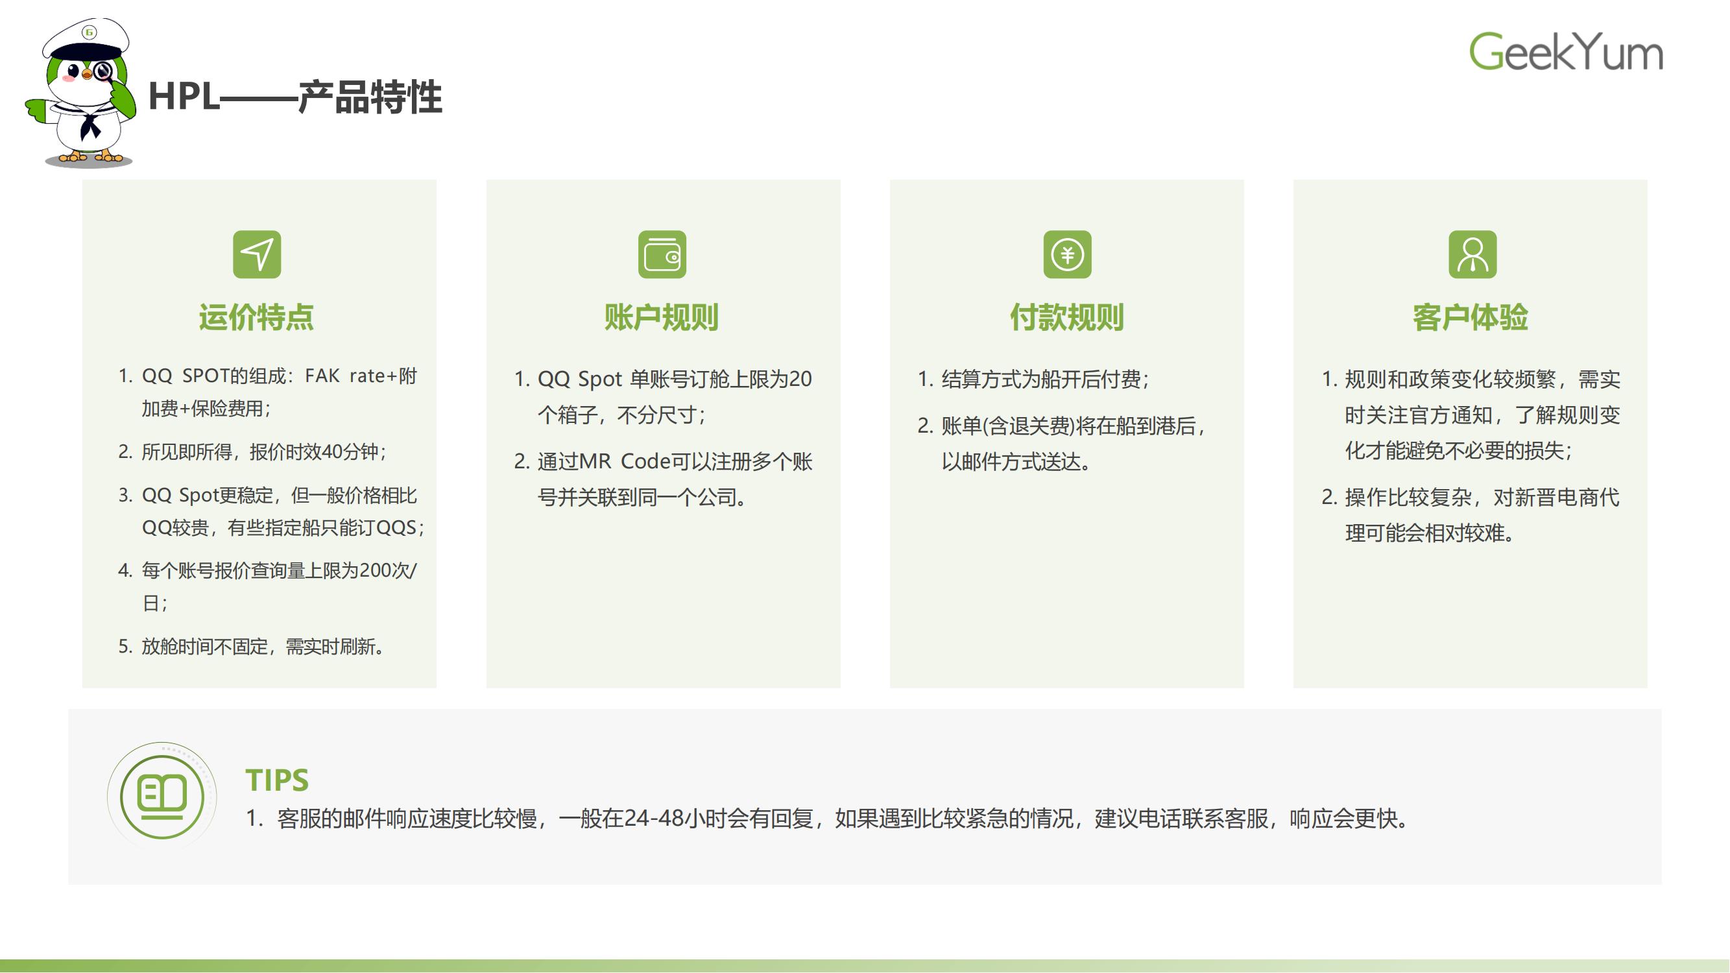Click the wallet icon above 账户规则
The height and width of the screenshot is (973, 1730).
tap(662, 254)
